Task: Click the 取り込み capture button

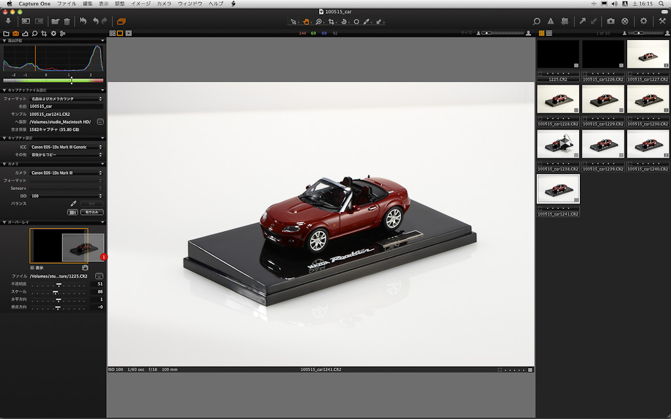Action: tap(92, 212)
